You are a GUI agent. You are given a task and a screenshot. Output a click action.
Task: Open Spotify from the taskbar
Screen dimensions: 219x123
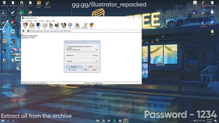tap(114, 121)
